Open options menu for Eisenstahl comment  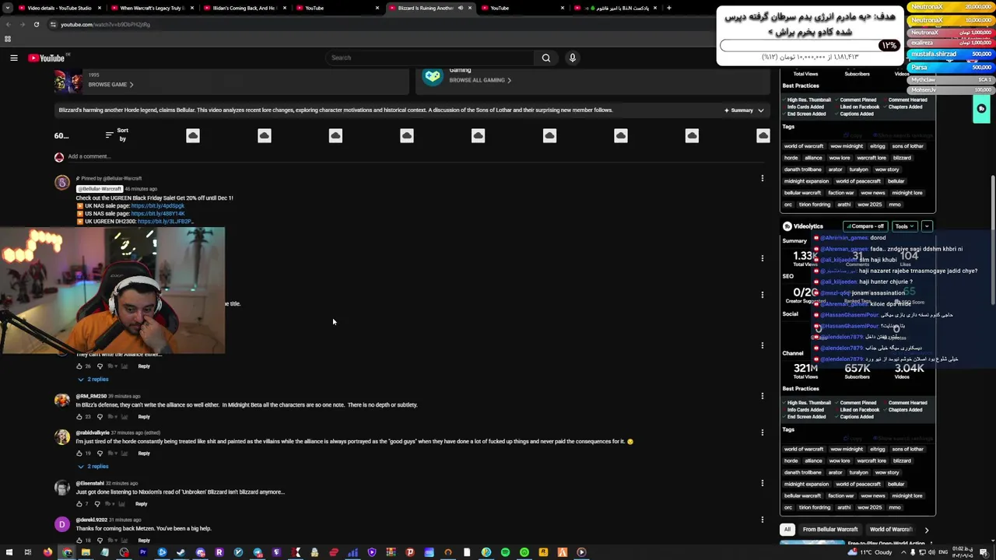tap(762, 483)
